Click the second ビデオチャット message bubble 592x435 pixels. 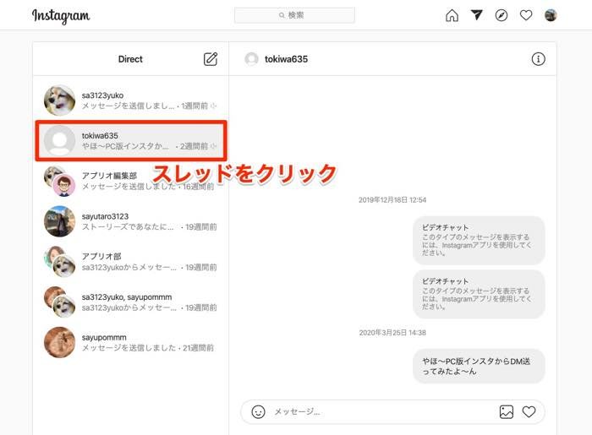click(x=479, y=294)
